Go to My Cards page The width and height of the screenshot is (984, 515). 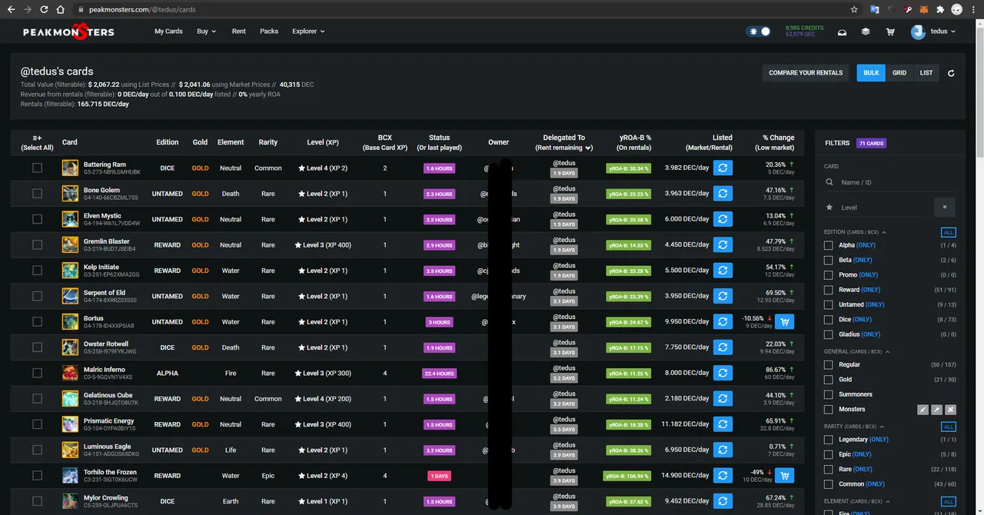click(x=168, y=32)
